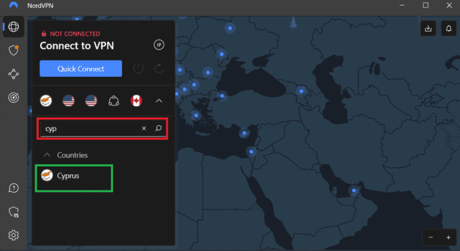The width and height of the screenshot is (460, 251).
Task: Collapse the Countries section
Action: click(x=46, y=155)
